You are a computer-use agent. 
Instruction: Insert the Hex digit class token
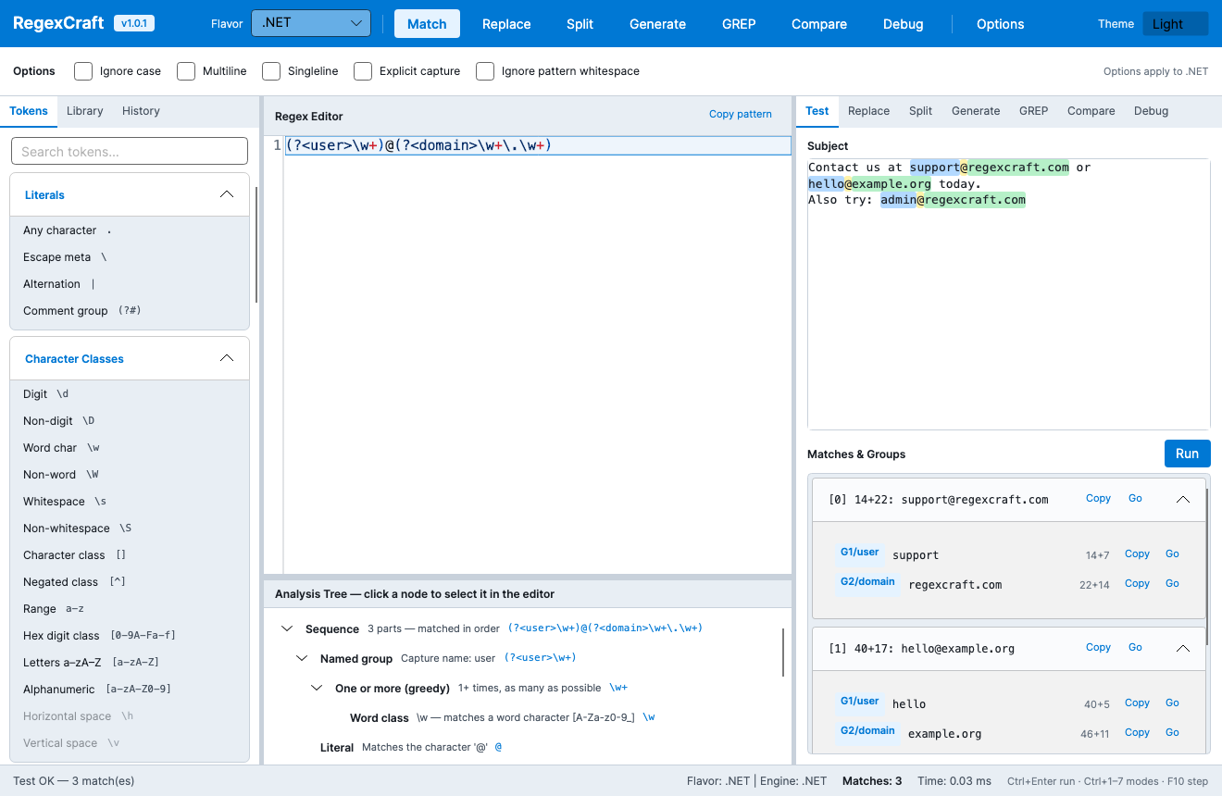[130, 636]
